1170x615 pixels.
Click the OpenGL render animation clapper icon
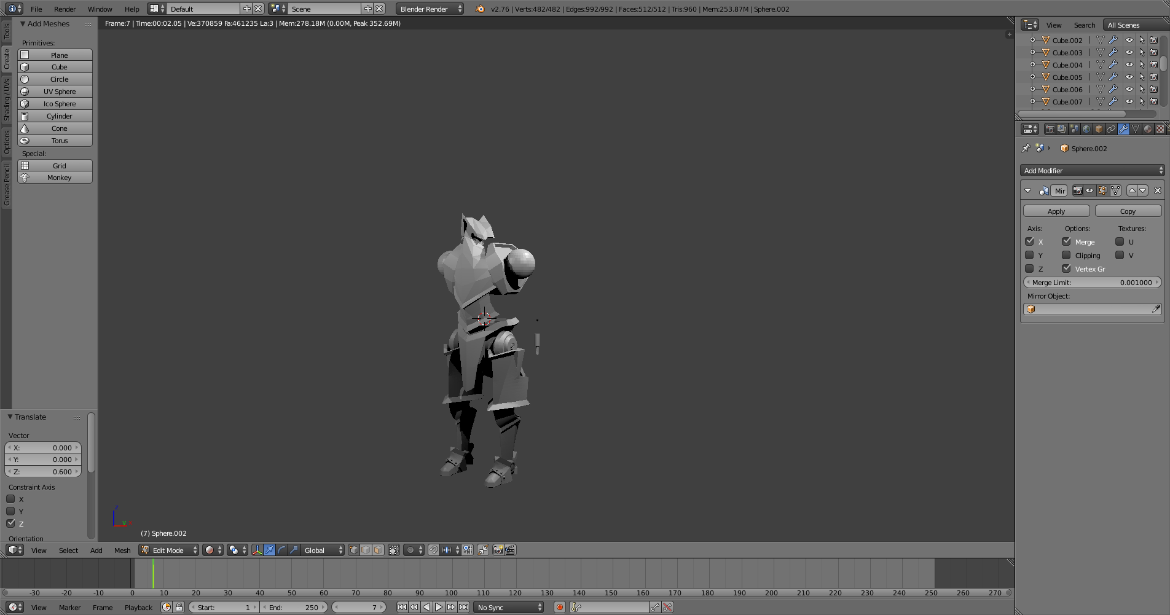[x=510, y=550]
